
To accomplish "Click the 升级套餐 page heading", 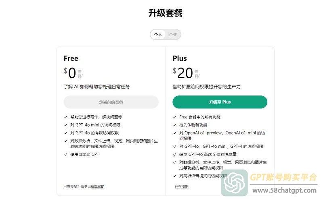I will click(166, 13).
